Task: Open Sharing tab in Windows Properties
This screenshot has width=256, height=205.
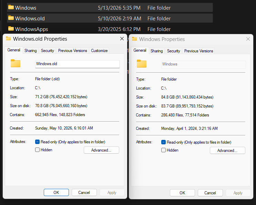Action: point(156,51)
